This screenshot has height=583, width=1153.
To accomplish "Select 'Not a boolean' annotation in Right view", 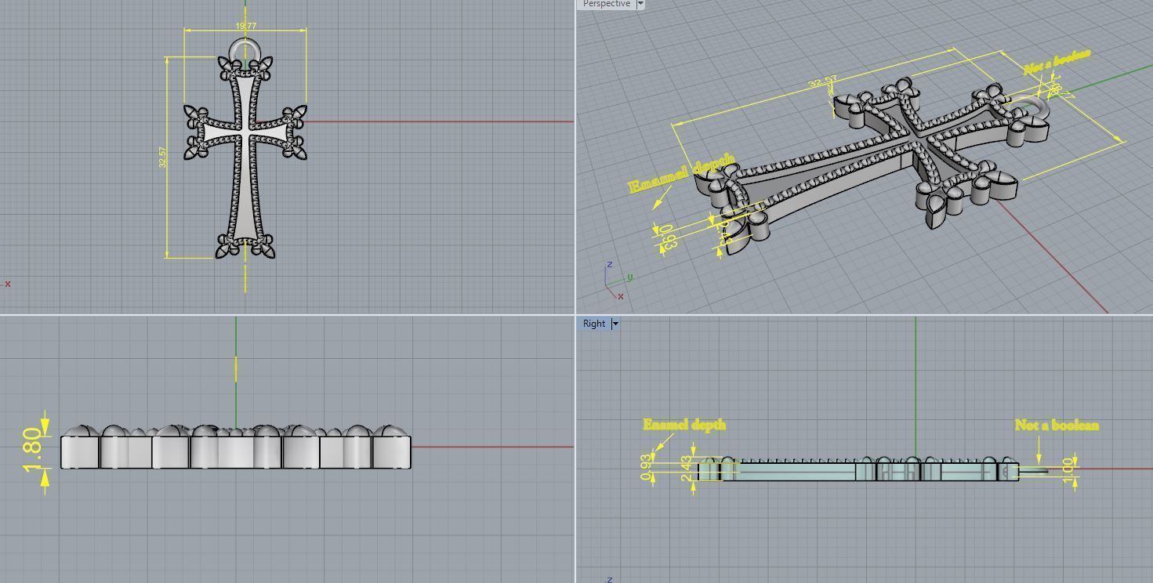I will 1057,425.
